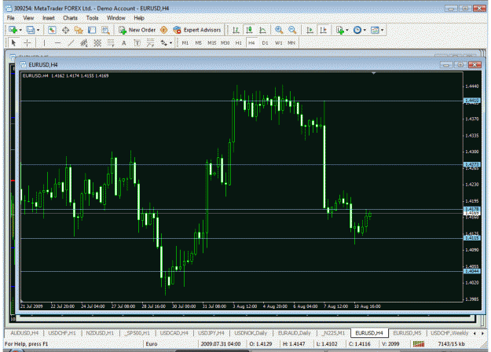Switch to M1 timeframe
This screenshot has width=491, height=352.
(x=185, y=43)
